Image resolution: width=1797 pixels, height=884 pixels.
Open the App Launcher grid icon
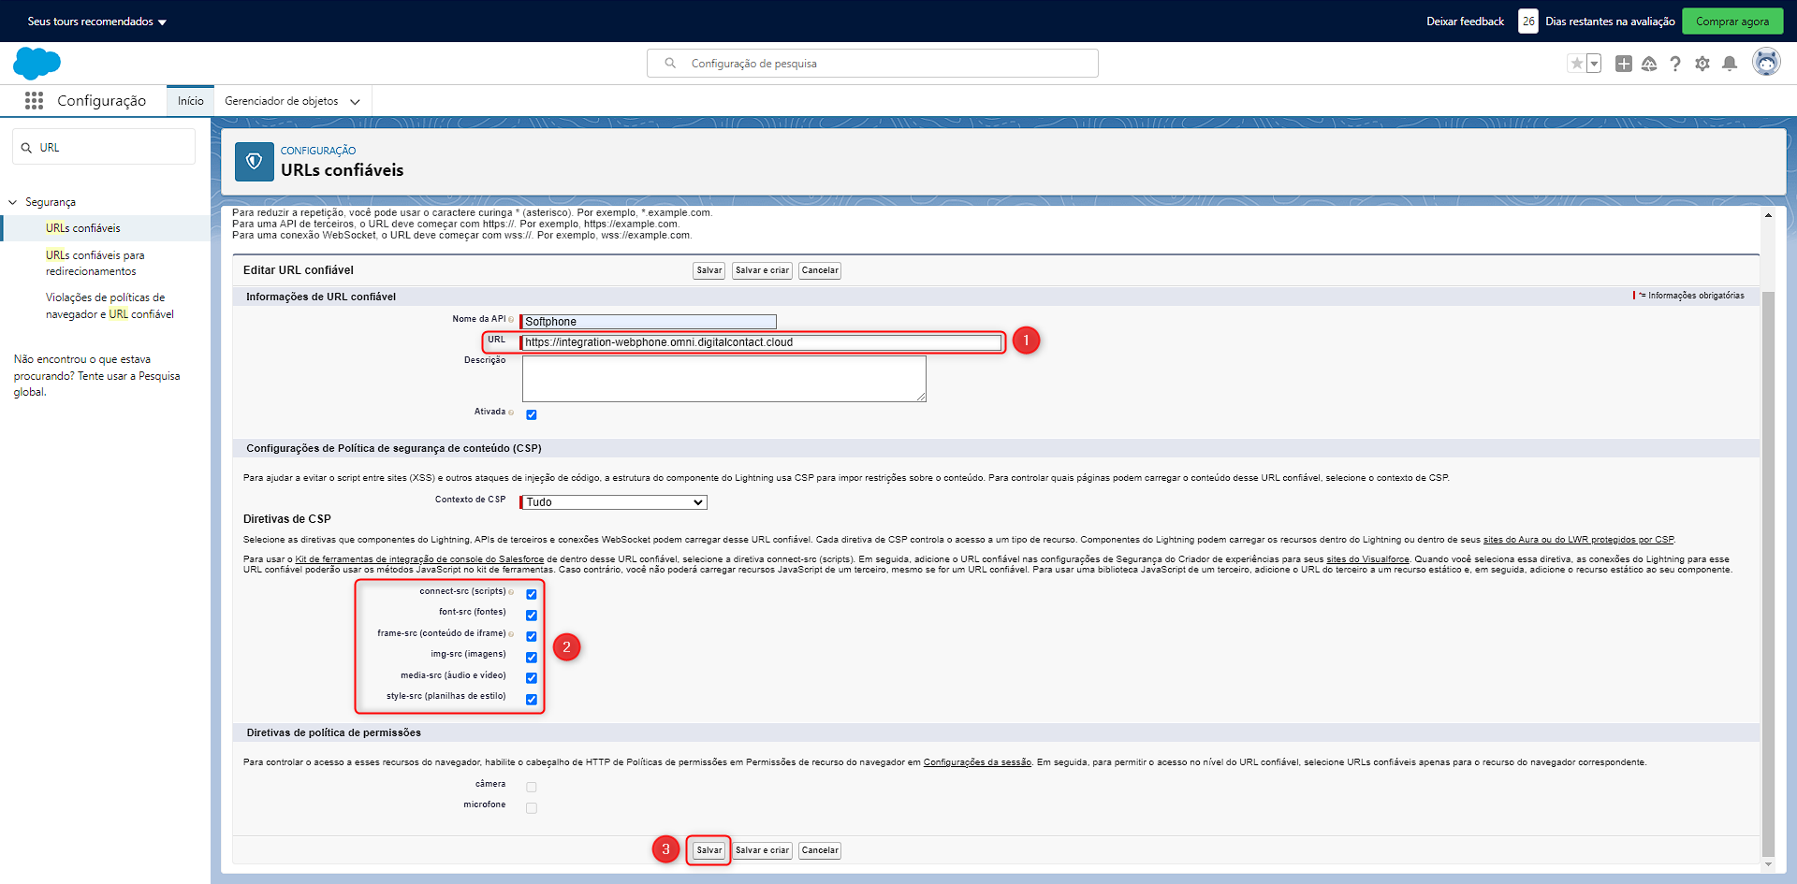pos(34,100)
